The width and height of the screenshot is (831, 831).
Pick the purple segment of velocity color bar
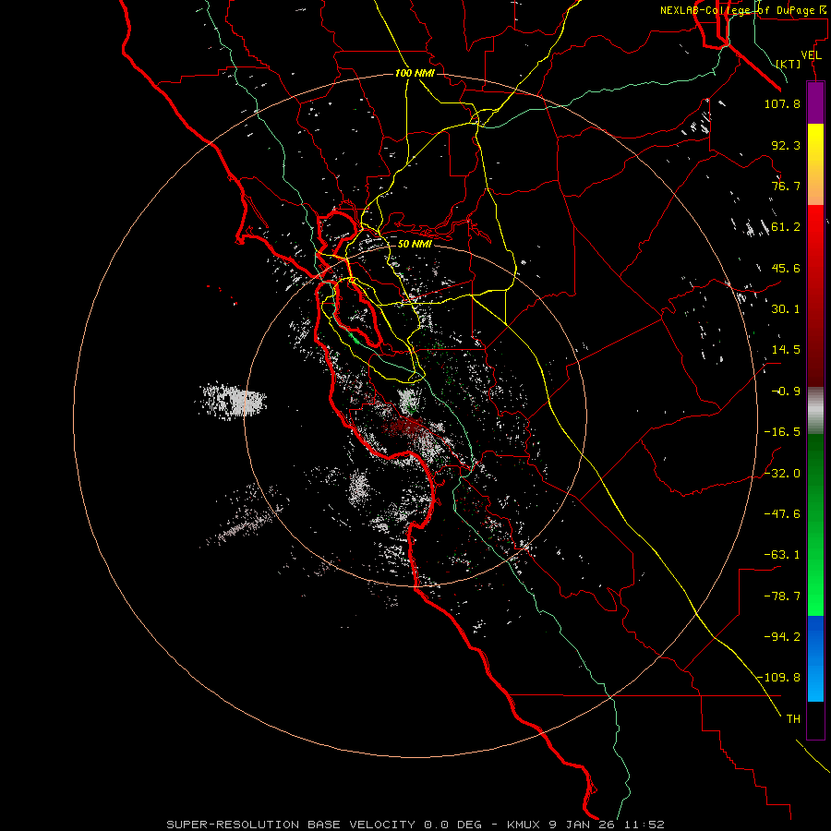(x=815, y=102)
